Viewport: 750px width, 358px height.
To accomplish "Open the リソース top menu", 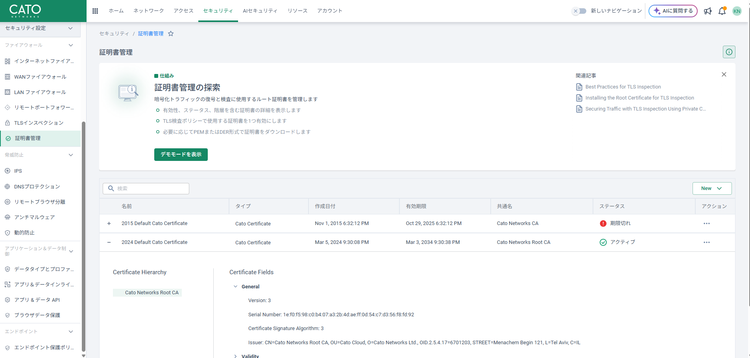I will [x=297, y=11].
